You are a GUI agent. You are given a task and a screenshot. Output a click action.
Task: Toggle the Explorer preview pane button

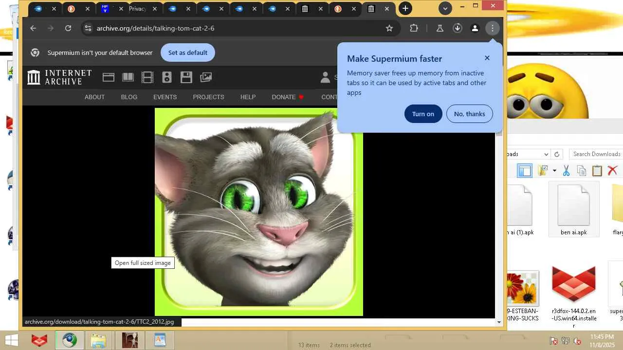(525, 171)
